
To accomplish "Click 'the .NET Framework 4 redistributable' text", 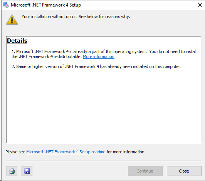I will [x=47, y=56].
